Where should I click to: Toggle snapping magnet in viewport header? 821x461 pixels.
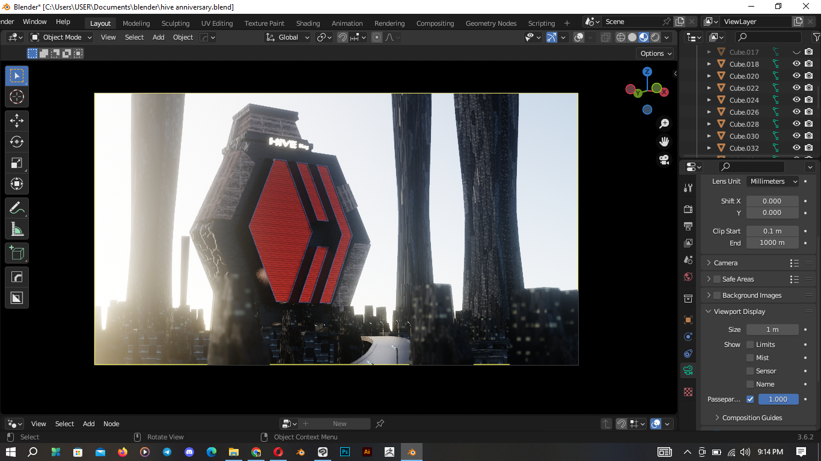[x=343, y=37]
